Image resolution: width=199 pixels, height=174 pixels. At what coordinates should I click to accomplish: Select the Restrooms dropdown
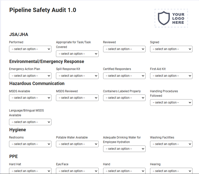click(x=30, y=144)
